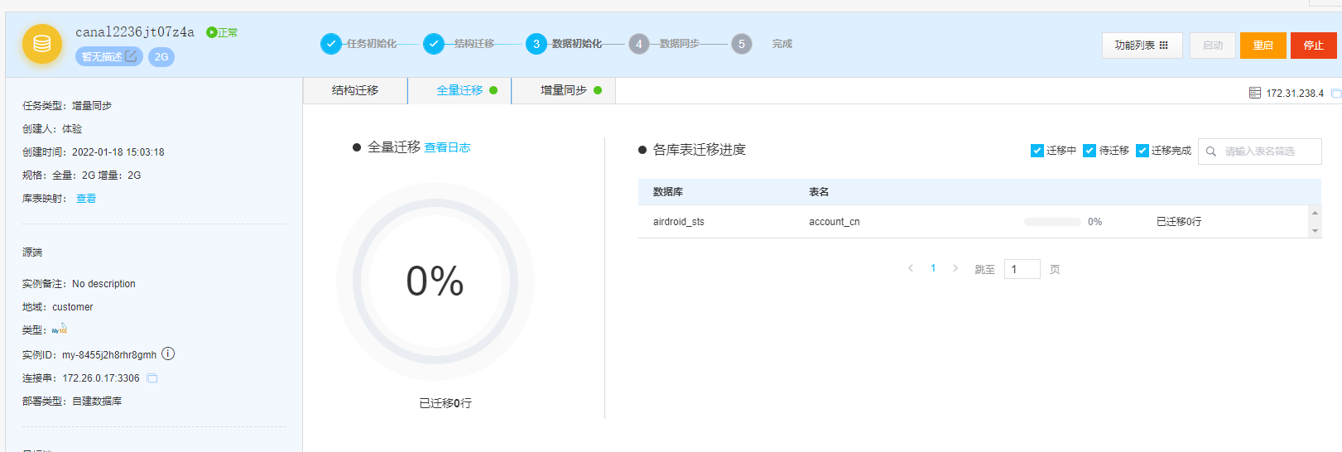Screen dimensions: 1342x452
Task: Click the account_cn table progress bar
Action: tap(1052, 222)
